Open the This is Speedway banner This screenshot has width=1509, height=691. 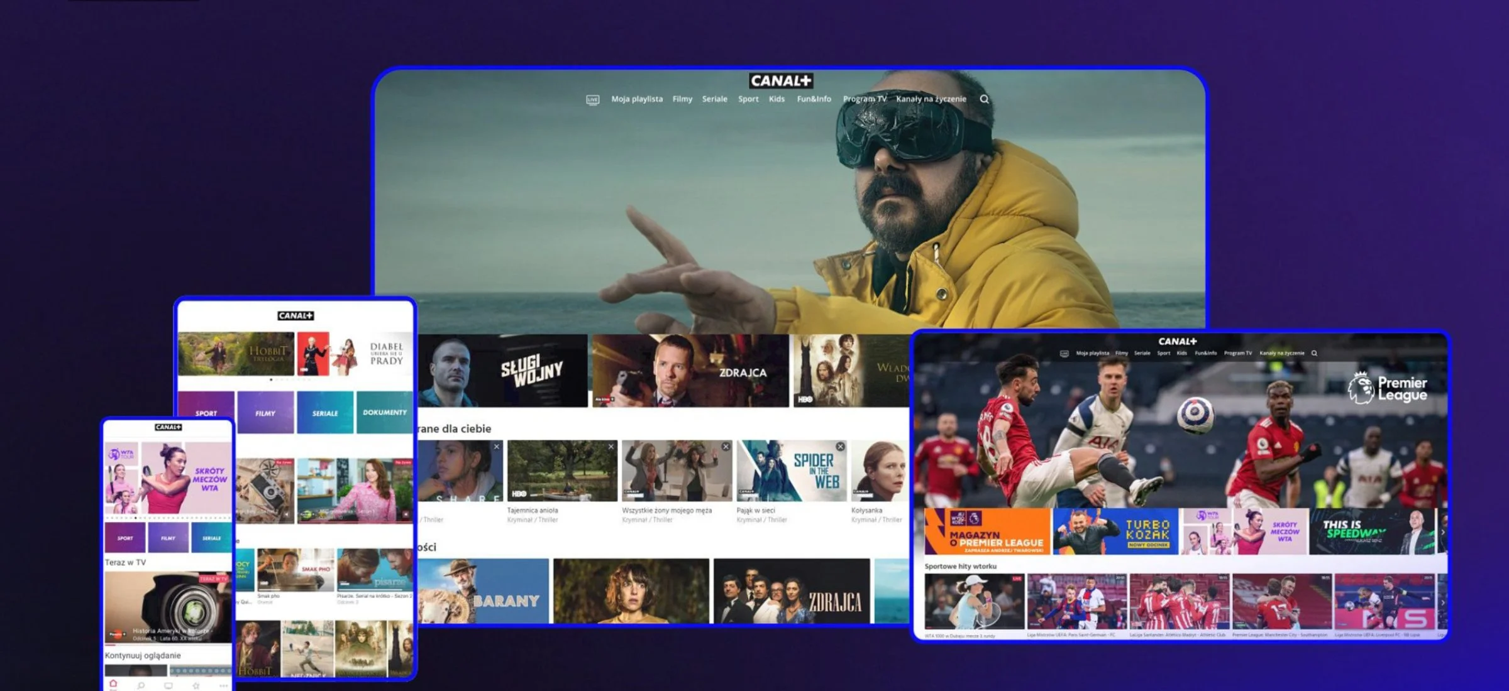point(1373,531)
